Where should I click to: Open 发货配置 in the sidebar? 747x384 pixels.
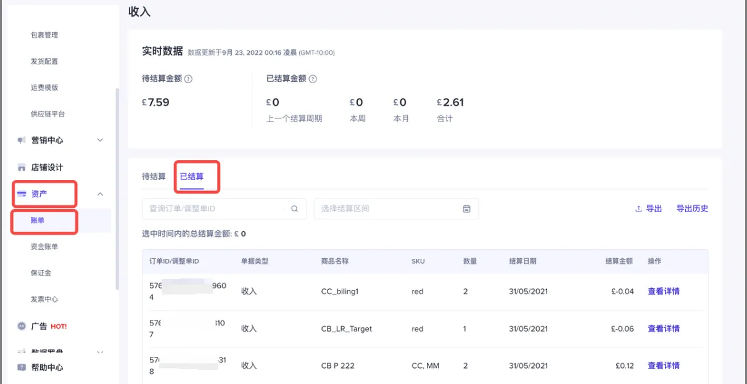click(44, 62)
